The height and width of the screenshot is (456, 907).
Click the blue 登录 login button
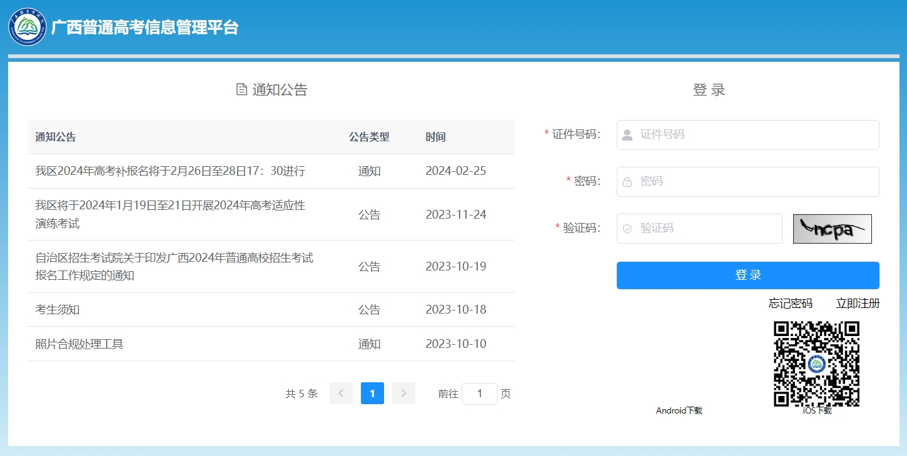747,275
